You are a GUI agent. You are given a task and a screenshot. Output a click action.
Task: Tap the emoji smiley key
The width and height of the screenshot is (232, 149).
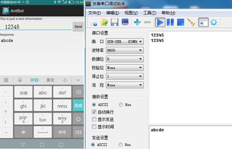(78, 119)
